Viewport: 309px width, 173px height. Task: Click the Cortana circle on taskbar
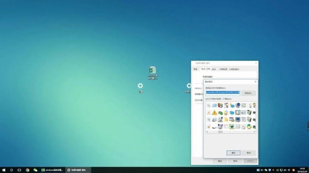[x=12, y=170]
